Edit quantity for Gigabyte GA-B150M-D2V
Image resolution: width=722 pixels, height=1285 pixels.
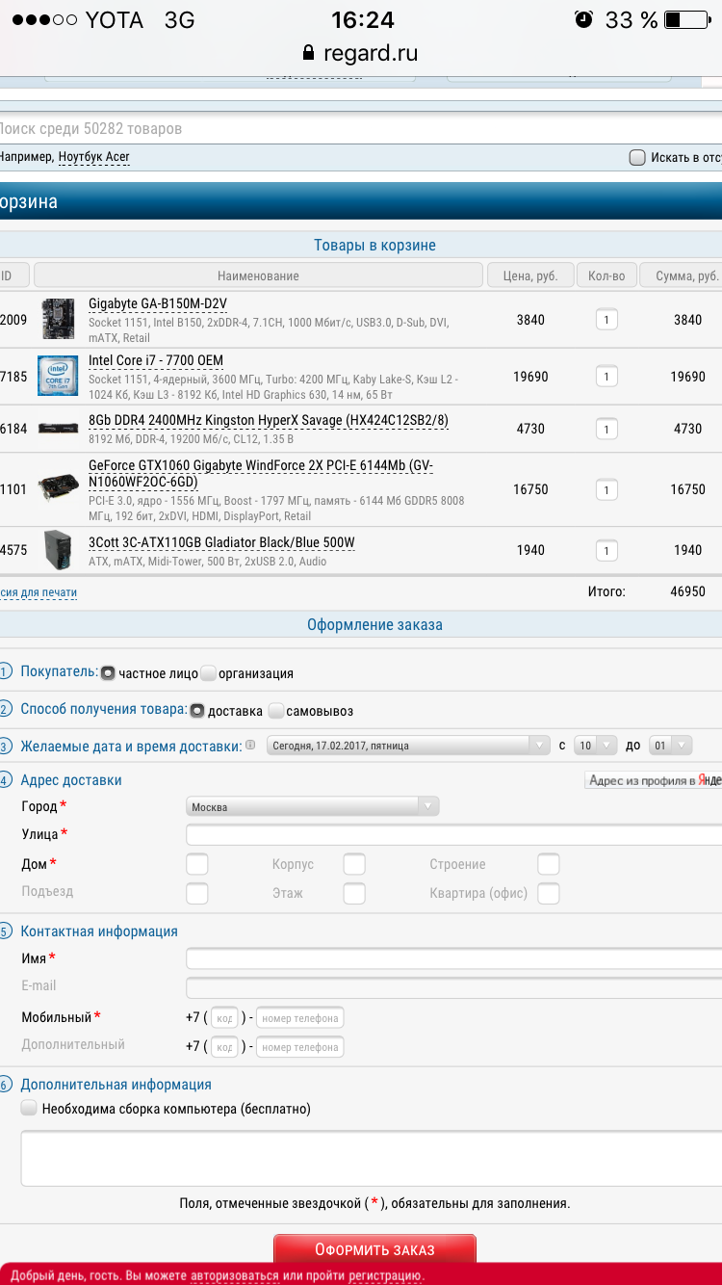click(x=606, y=320)
